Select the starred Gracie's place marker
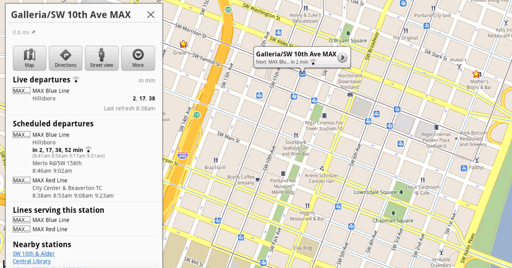The image size is (512, 268). (x=183, y=44)
